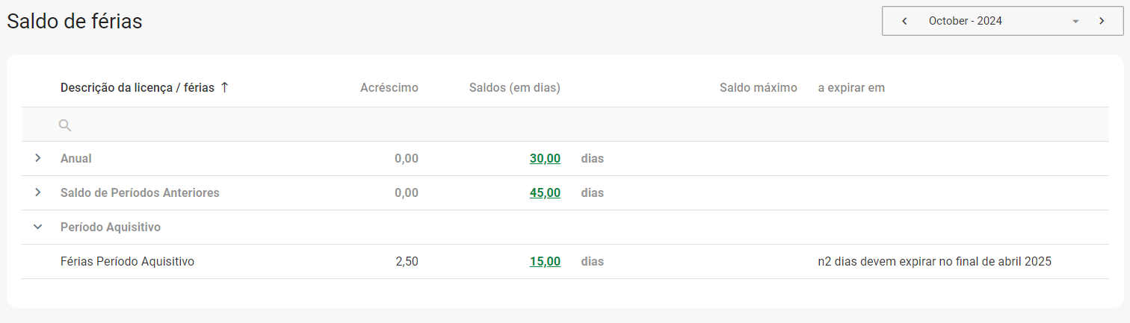Image resolution: width=1130 pixels, height=323 pixels.
Task: Click the a expirar em header
Action: pyautogui.click(x=851, y=87)
